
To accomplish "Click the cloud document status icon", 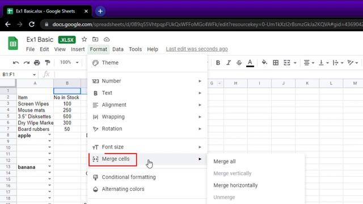I will [x=107, y=39].
